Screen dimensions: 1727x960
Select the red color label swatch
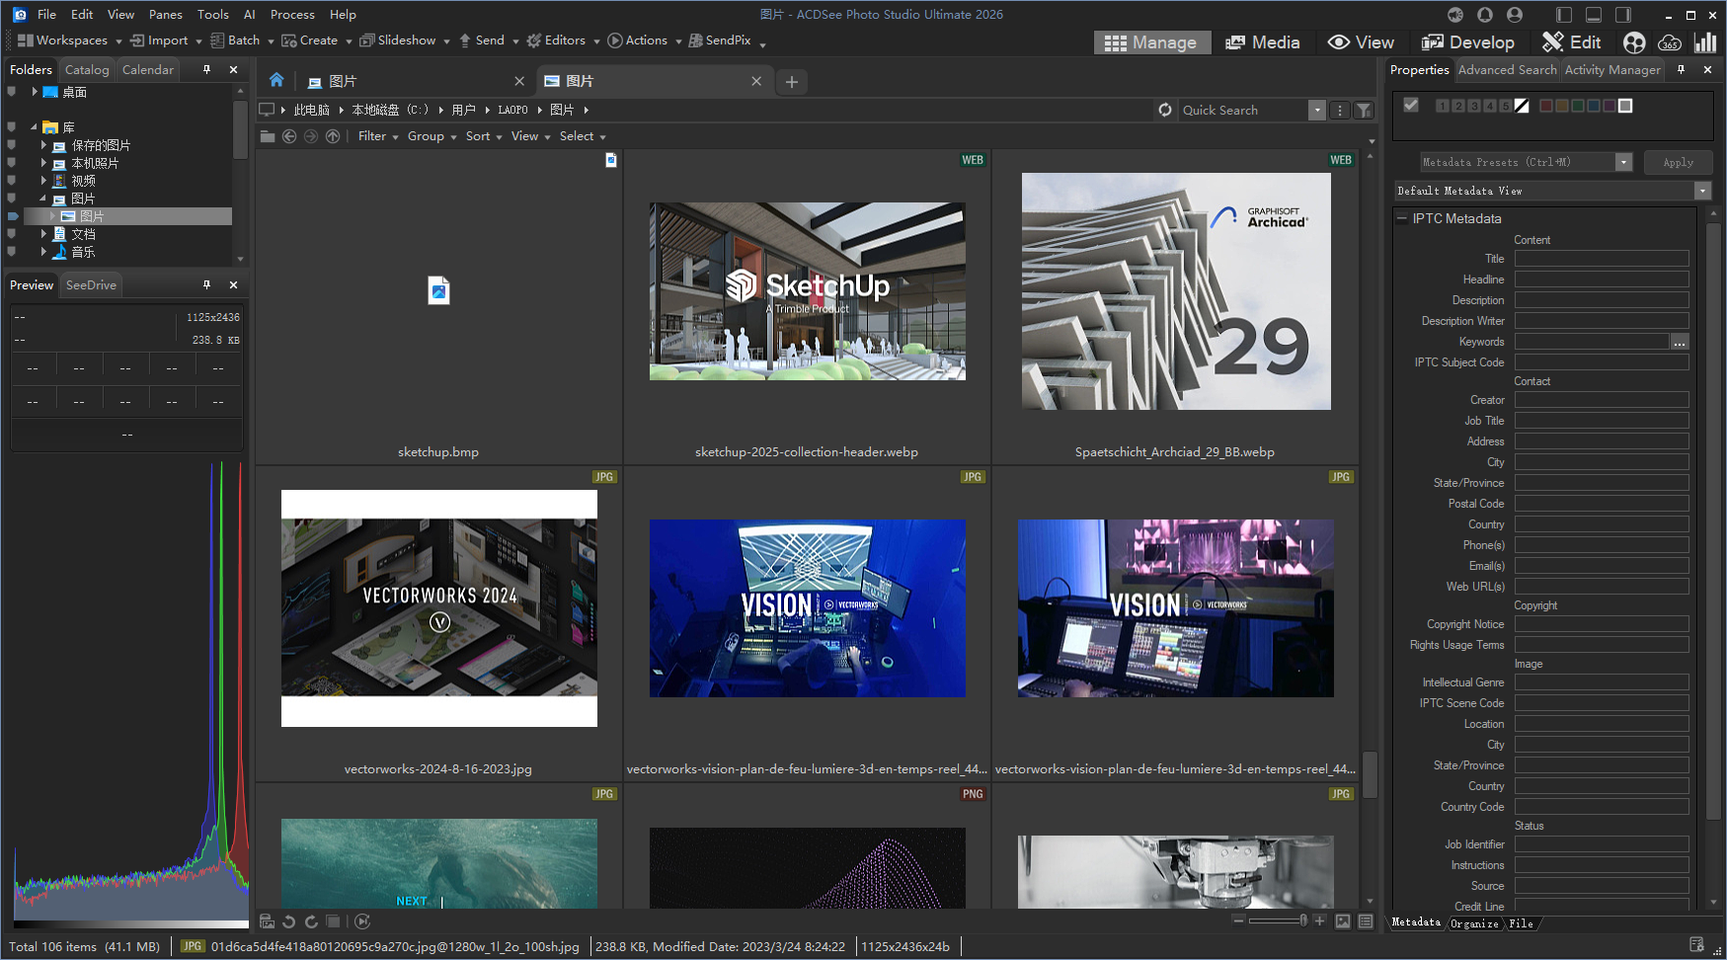(1546, 106)
